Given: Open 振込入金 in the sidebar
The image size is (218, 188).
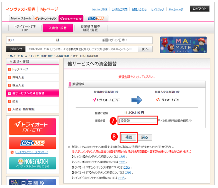Looking at the screenshot, I should (33, 85).
